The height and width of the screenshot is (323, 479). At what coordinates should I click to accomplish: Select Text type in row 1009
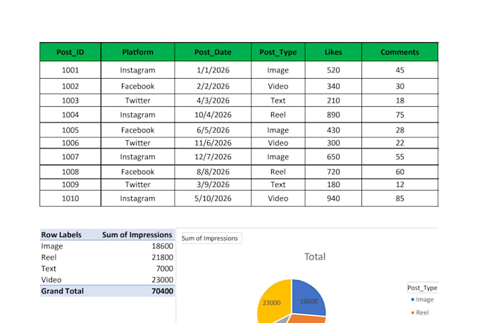coord(278,184)
